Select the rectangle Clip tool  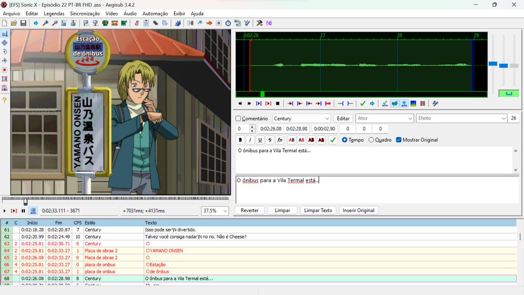(5, 79)
